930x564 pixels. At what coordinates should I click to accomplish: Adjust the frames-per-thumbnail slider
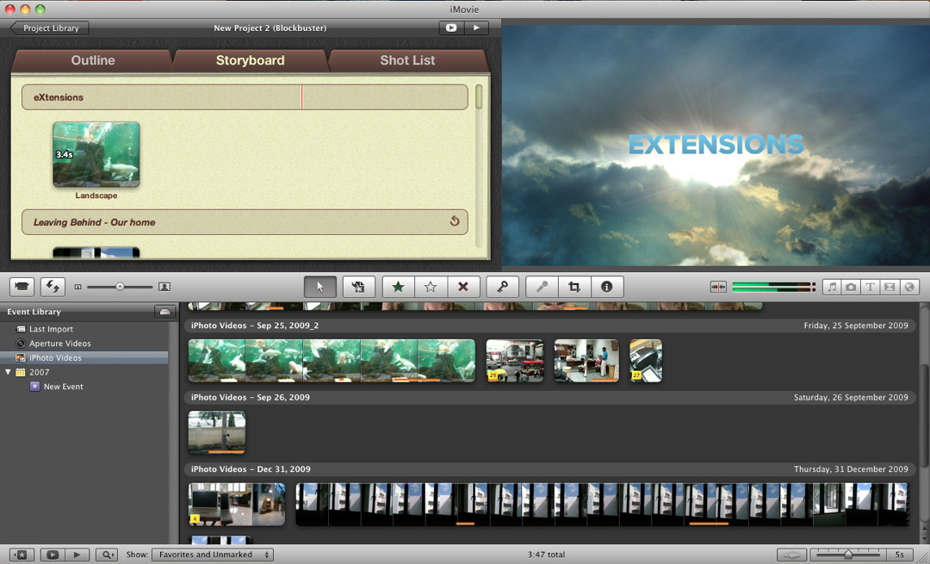point(847,555)
